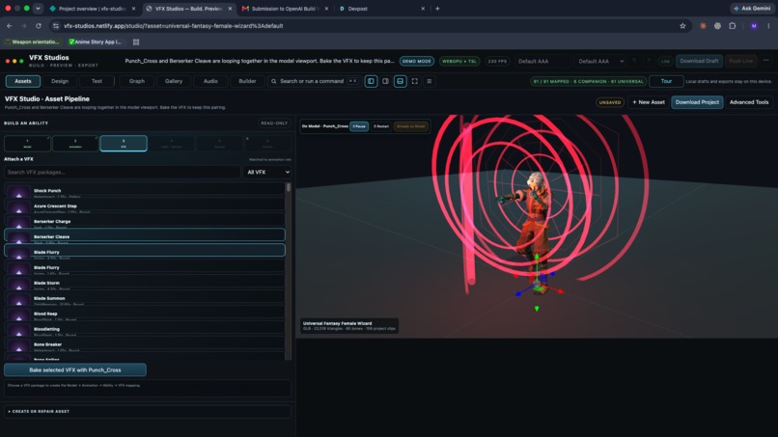778x437 pixels.
Task: Select step 1 Model in ability builder
Action: pos(27,144)
